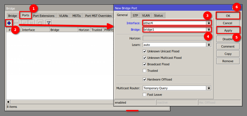Click the comment note icon in toolbar
The image size is (247, 116).
pyautogui.click(x=40, y=23)
